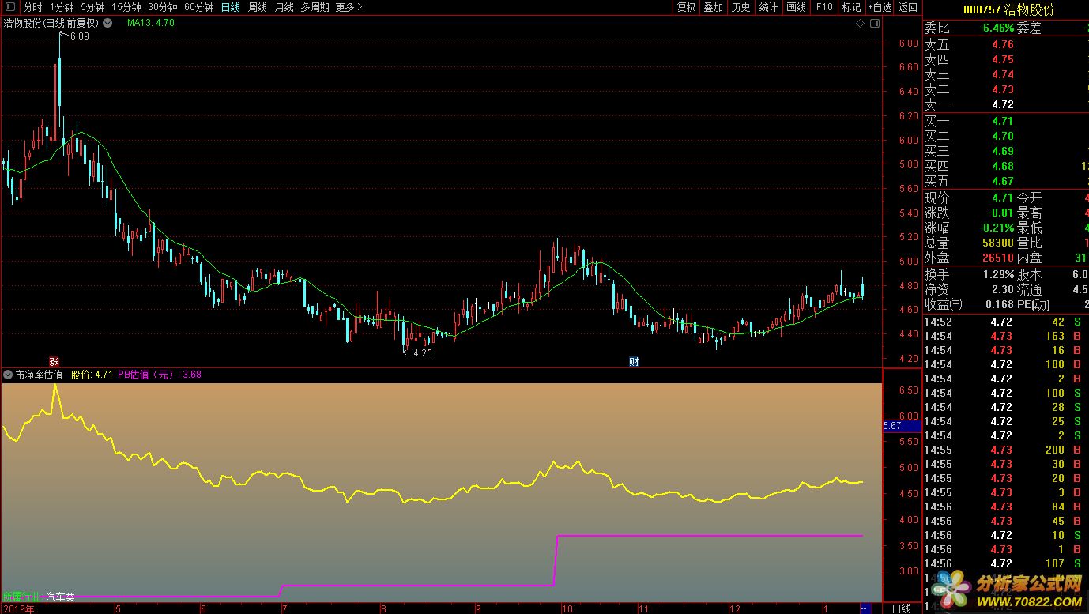The height and width of the screenshot is (614, 1089).
Task: Switch to the 周线 weekly tab
Action: [258, 7]
